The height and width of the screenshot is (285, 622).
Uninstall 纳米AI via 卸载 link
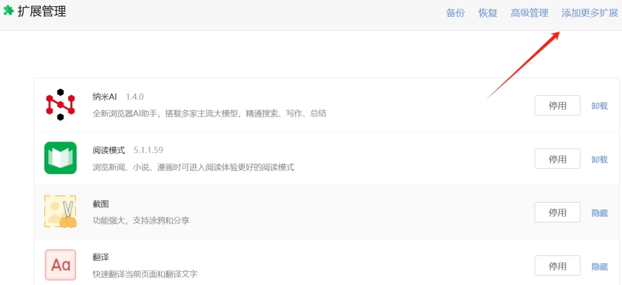point(599,106)
